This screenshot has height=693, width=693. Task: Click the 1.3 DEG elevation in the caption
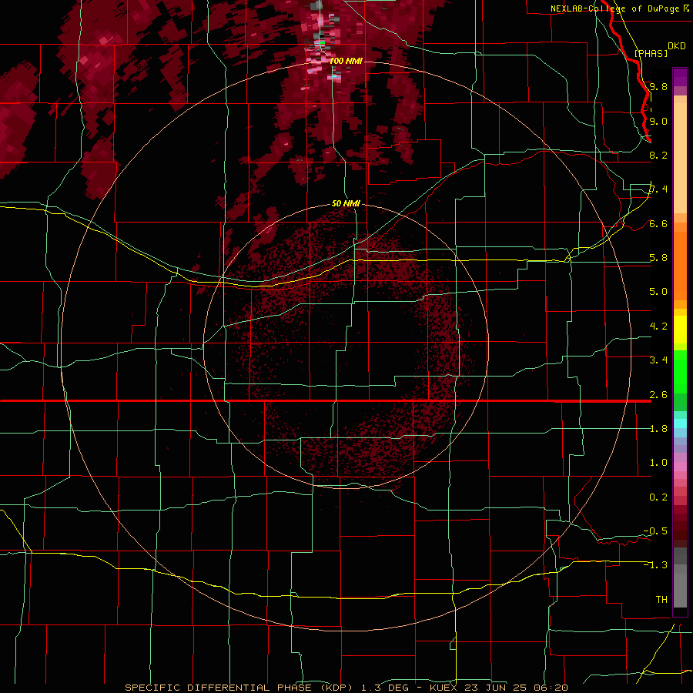coord(387,688)
